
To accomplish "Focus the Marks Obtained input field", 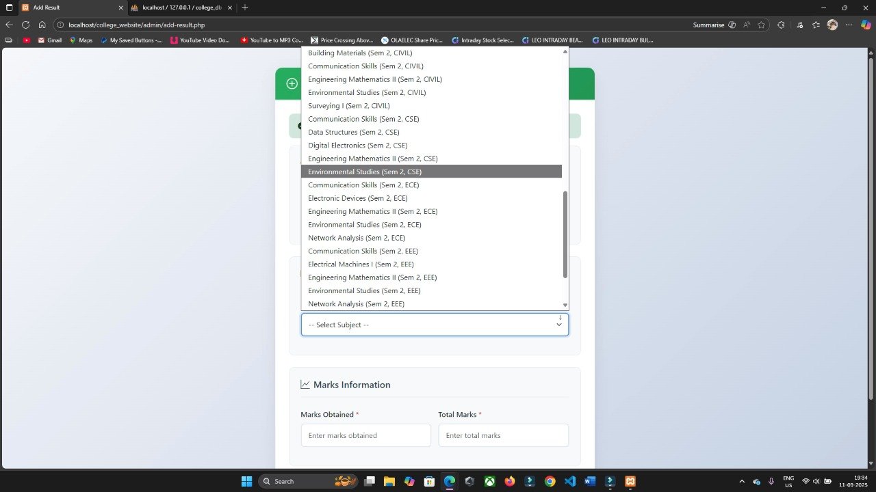I will [x=365, y=435].
